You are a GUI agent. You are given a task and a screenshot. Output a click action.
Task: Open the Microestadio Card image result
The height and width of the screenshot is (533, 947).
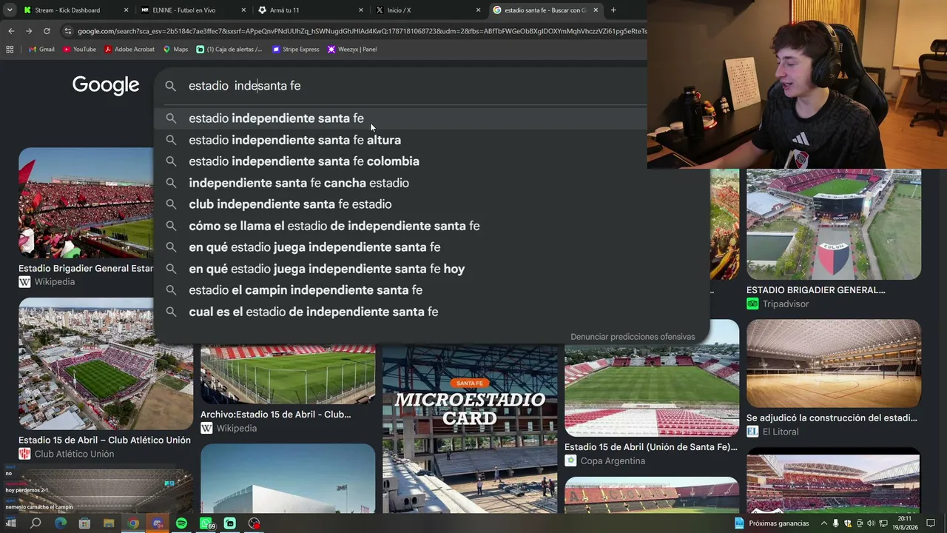point(470,429)
